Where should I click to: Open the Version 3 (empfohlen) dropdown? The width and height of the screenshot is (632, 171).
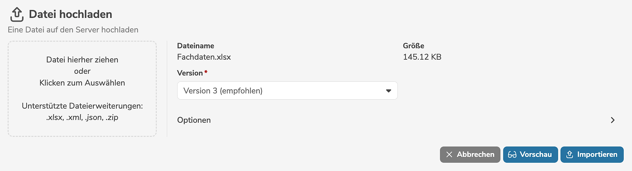(x=287, y=91)
